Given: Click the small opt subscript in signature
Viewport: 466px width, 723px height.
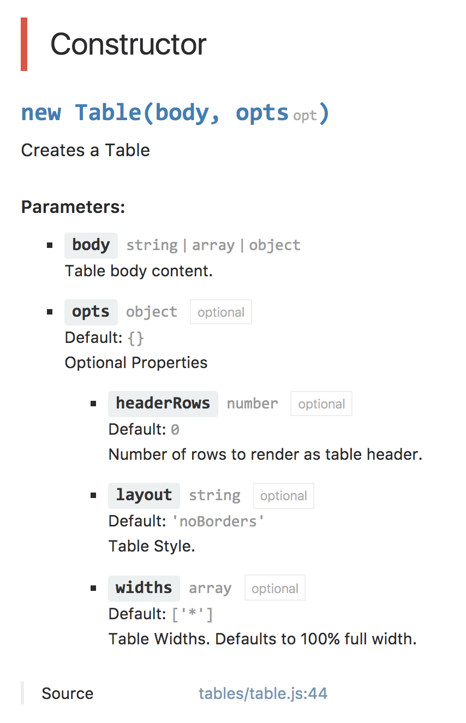Looking at the screenshot, I should [304, 116].
